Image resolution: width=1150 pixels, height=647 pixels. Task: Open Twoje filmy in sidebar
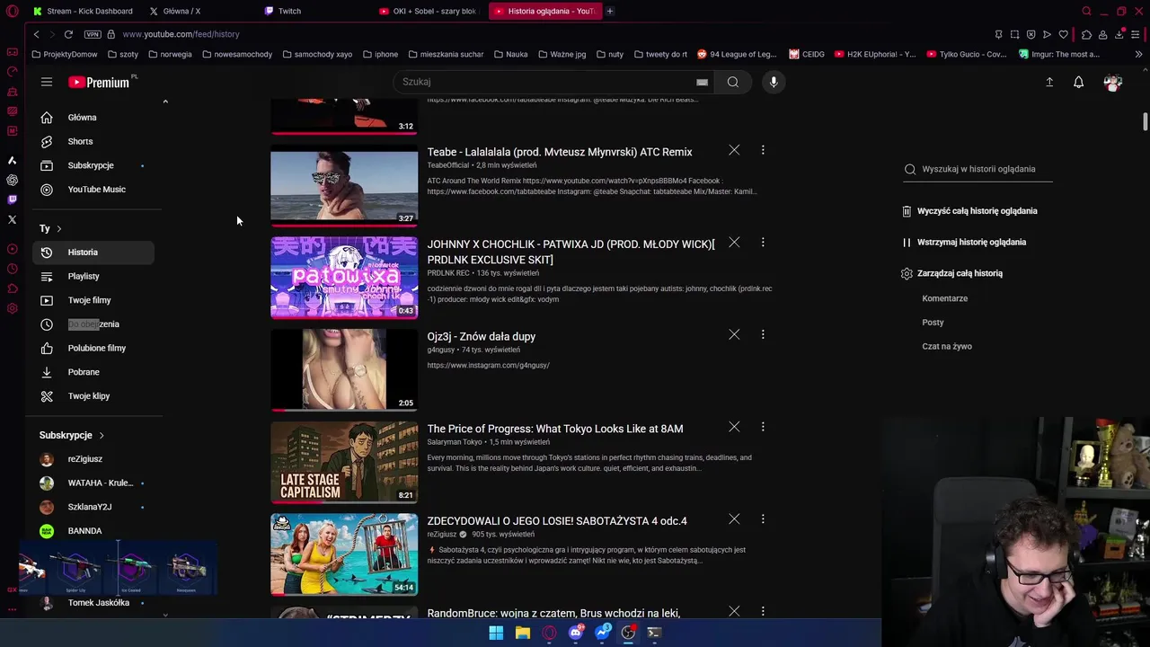pyautogui.click(x=93, y=300)
